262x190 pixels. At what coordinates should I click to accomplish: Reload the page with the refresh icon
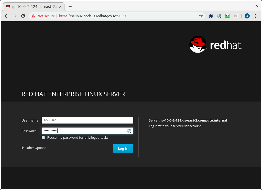pyautogui.click(x=23, y=16)
